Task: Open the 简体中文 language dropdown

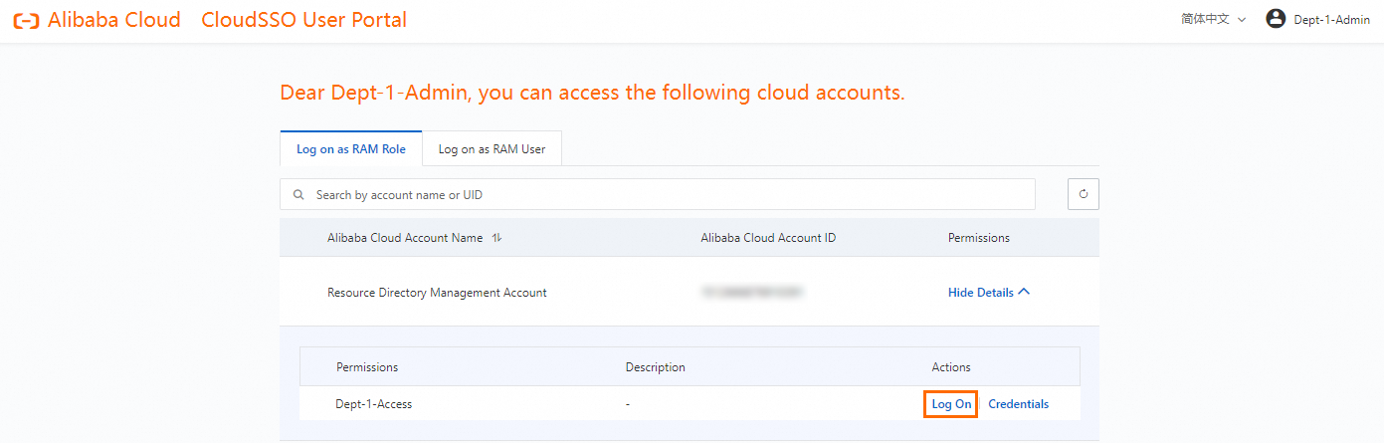Action: tap(1212, 19)
